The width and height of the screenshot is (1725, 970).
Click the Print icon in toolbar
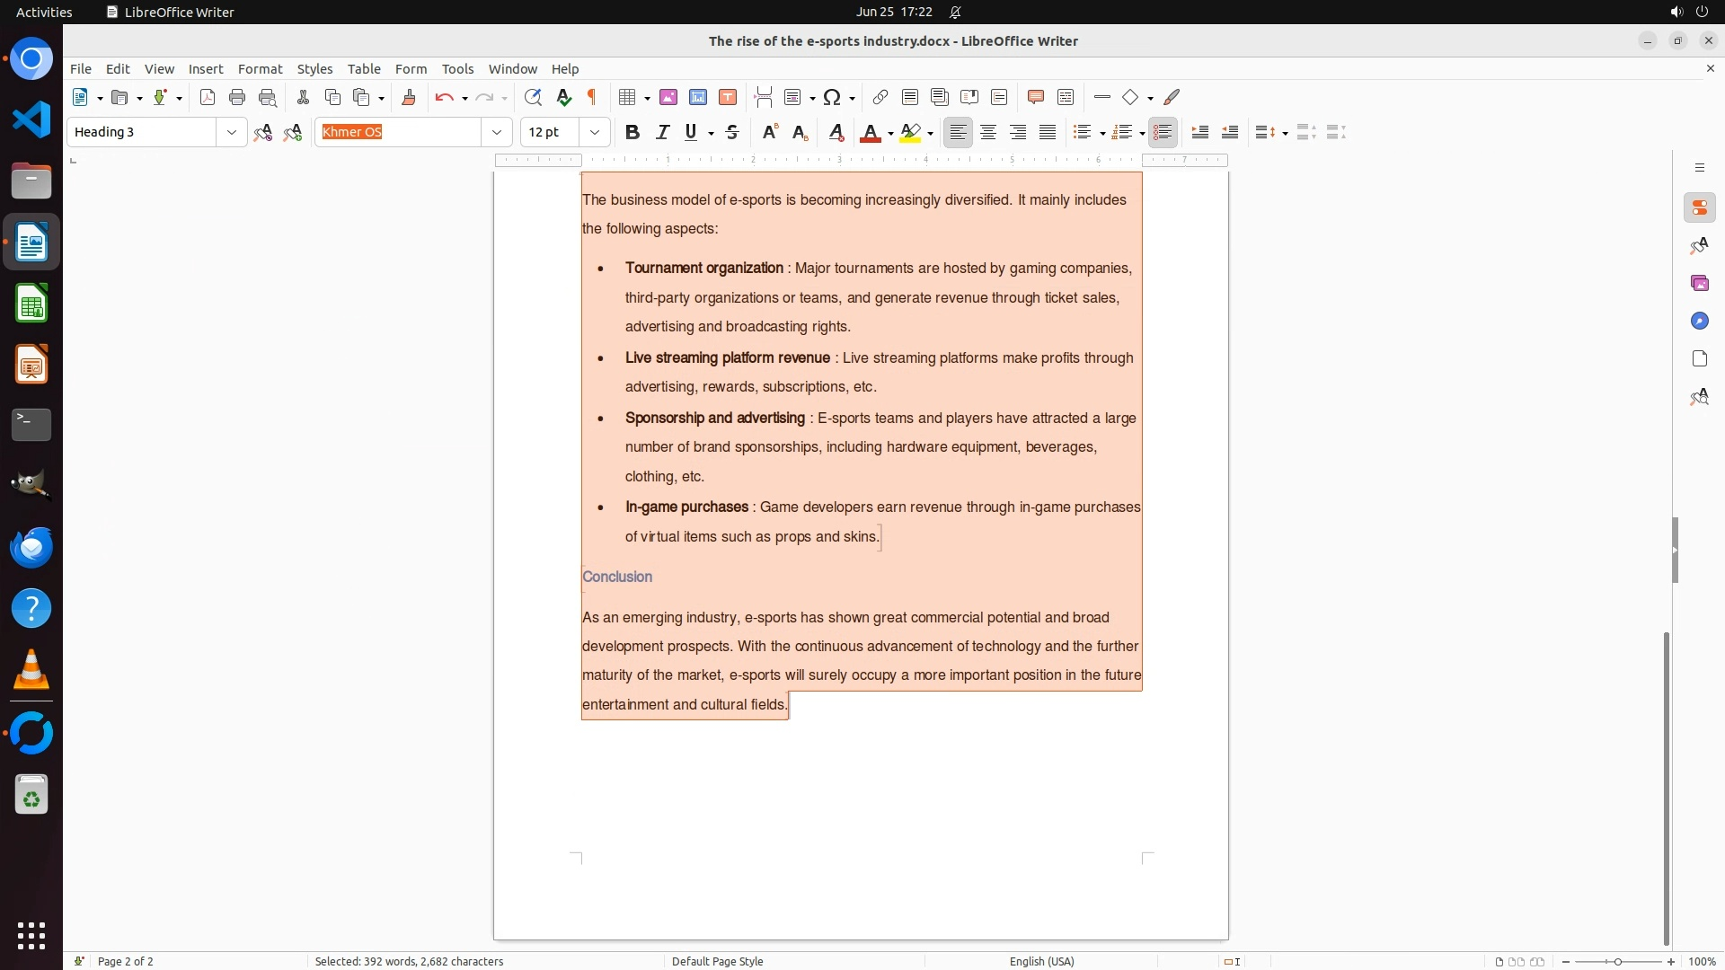click(237, 97)
